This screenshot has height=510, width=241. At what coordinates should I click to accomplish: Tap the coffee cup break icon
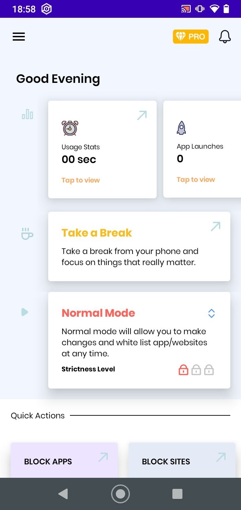click(x=27, y=234)
